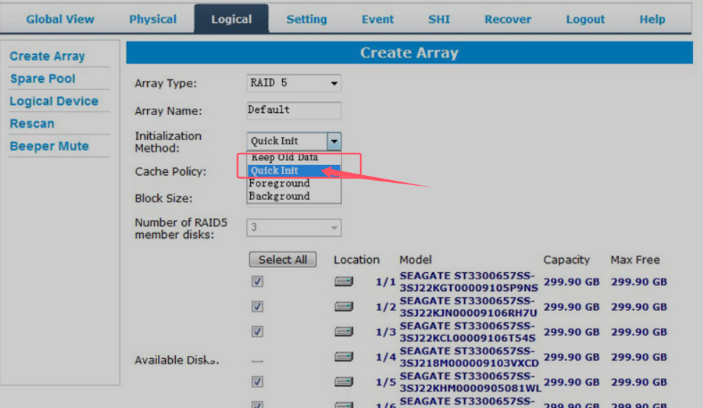
Task: Open the Recover tab
Action: pos(507,19)
